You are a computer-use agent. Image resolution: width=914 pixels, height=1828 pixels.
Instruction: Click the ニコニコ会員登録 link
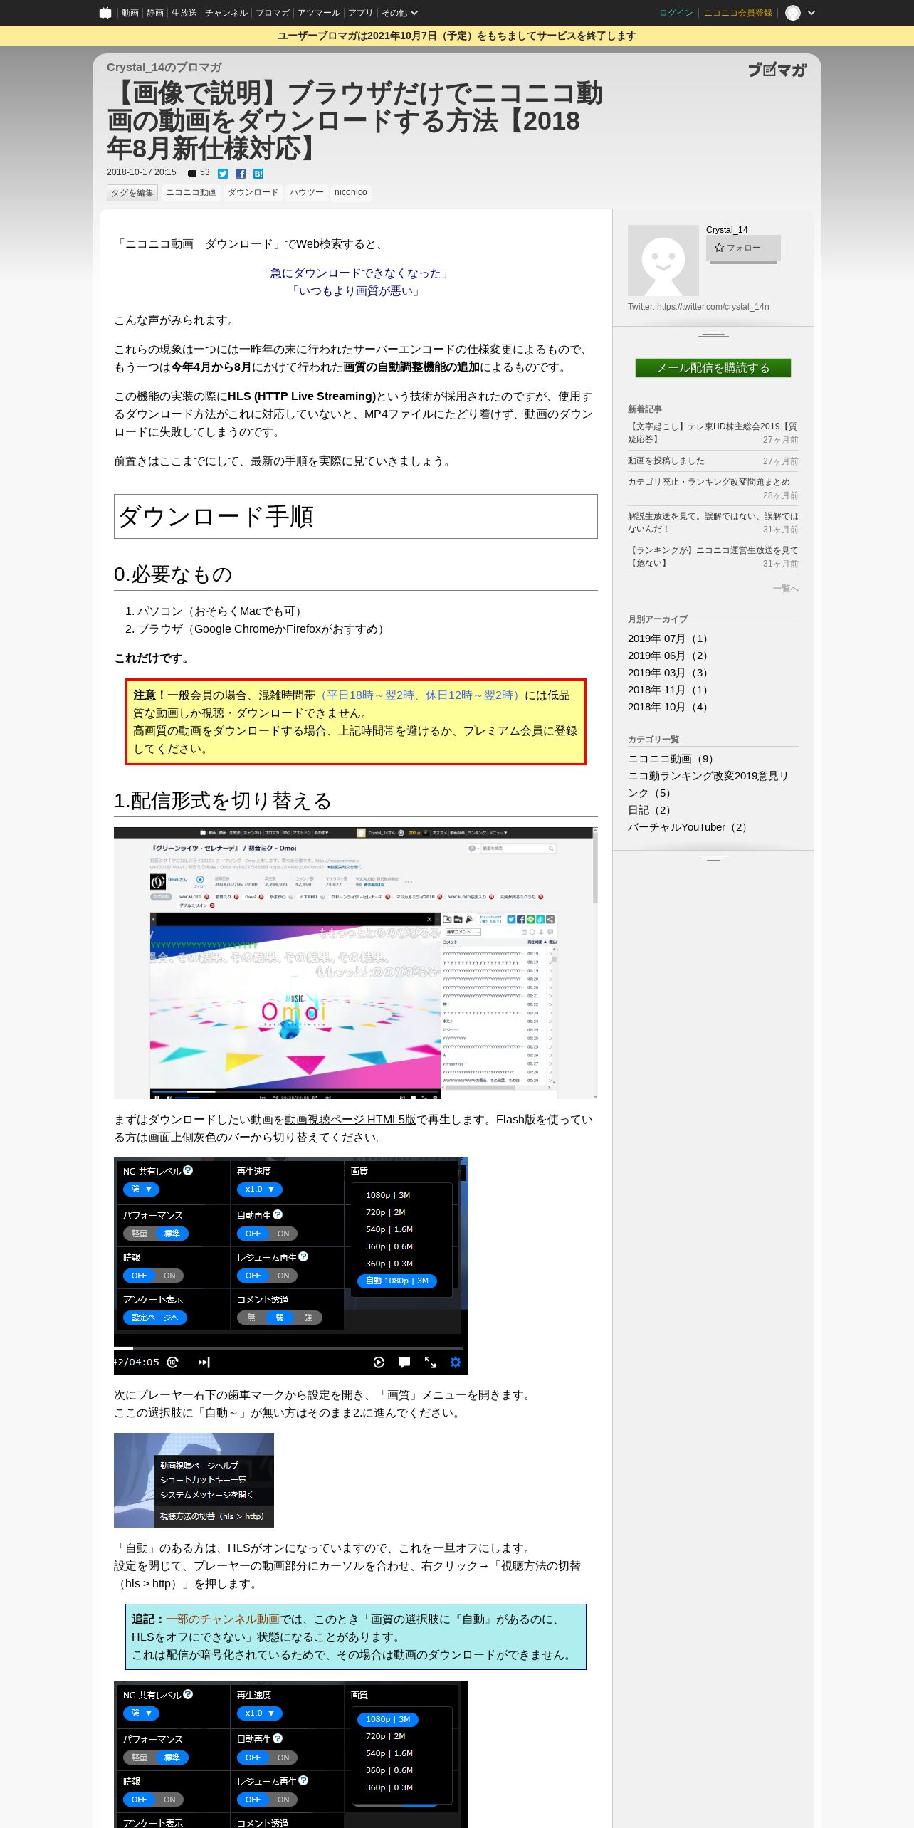tap(738, 13)
